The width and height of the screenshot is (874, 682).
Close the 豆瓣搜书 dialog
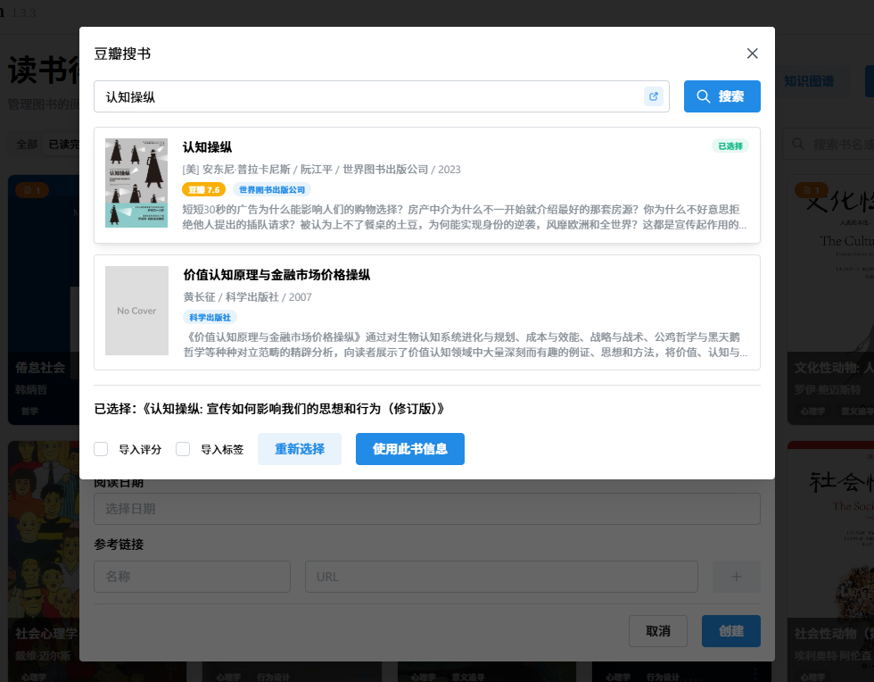pos(752,53)
